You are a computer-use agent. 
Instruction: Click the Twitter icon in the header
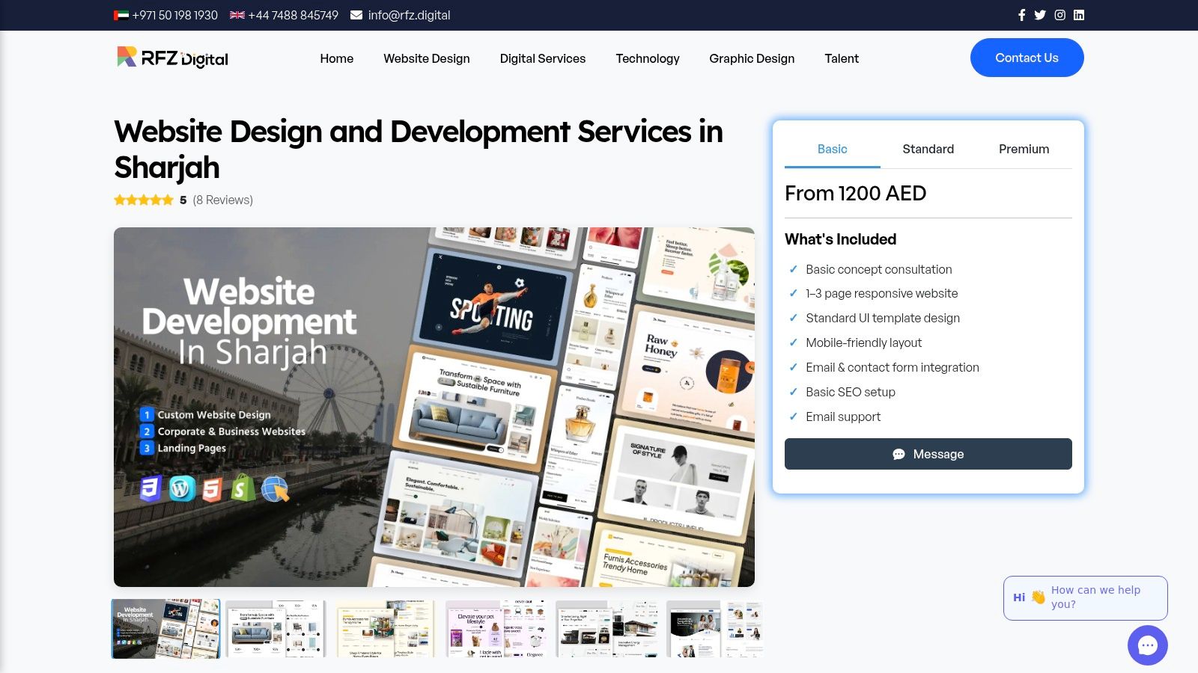[1040, 14]
